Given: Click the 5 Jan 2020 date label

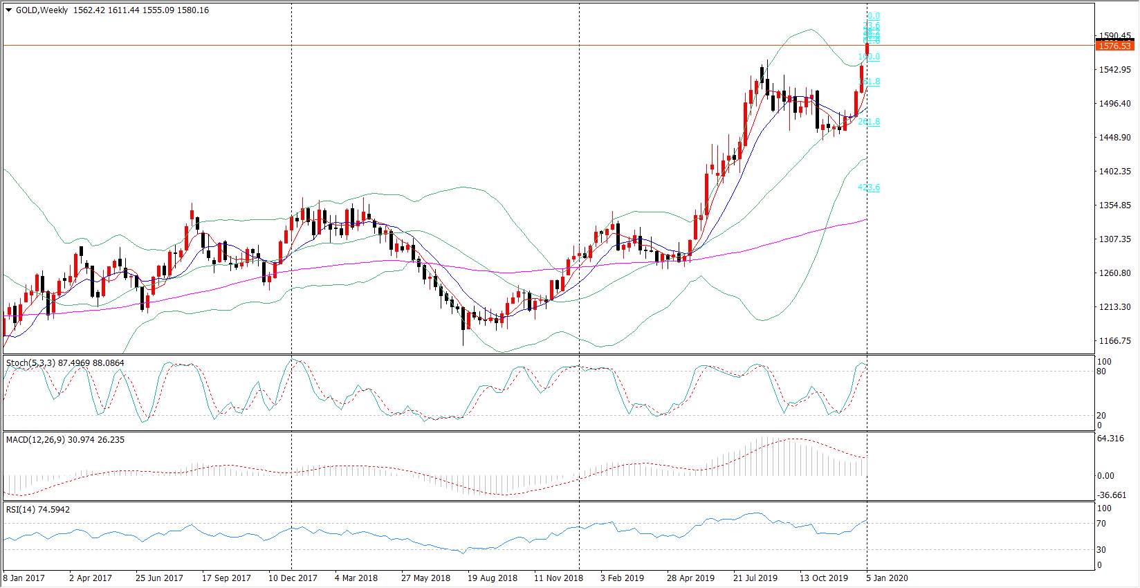Looking at the screenshot, I should [888, 578].
